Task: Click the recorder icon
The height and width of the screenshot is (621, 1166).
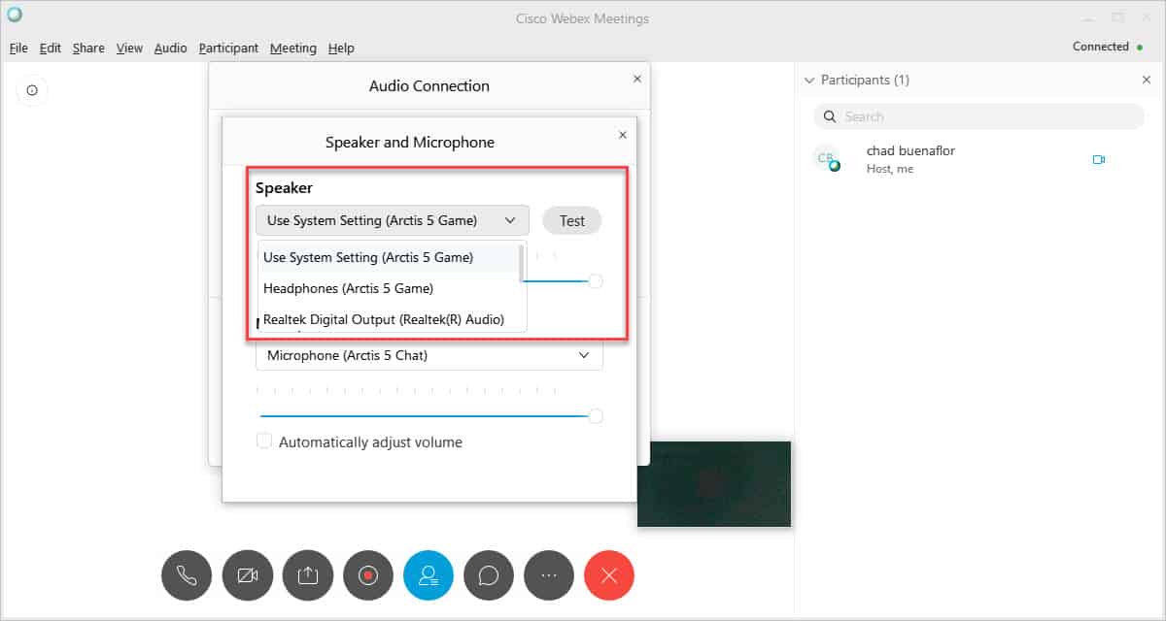Action: (x=368, y=575)
